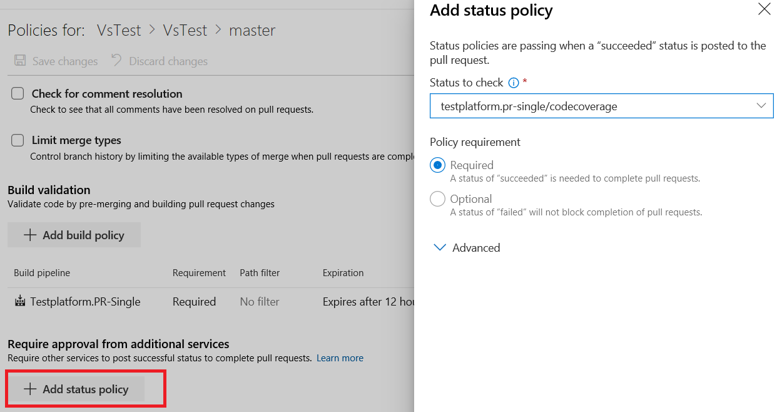782x412 pixels.
Task: Enable Limit merge types
Action: (x=18, y=140)
